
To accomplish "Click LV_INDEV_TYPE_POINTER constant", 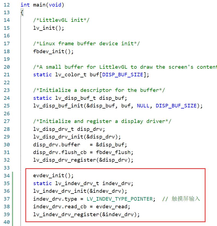I will coord(120,199).
